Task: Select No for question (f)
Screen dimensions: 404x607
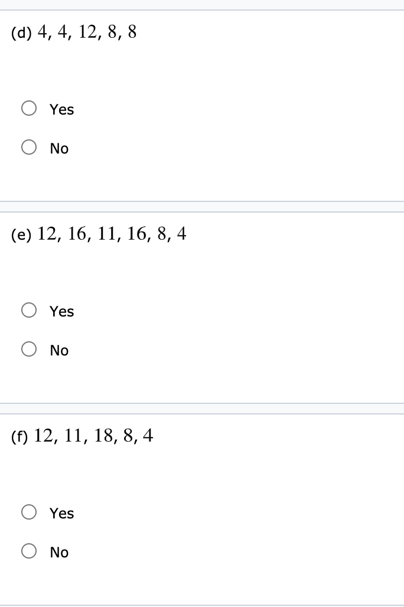Action: pos(29,551)
